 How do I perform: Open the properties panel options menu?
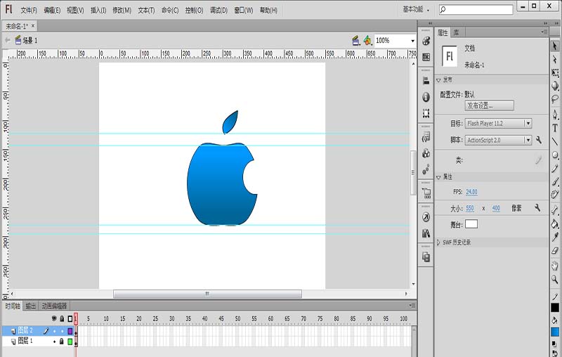(544, 32)
